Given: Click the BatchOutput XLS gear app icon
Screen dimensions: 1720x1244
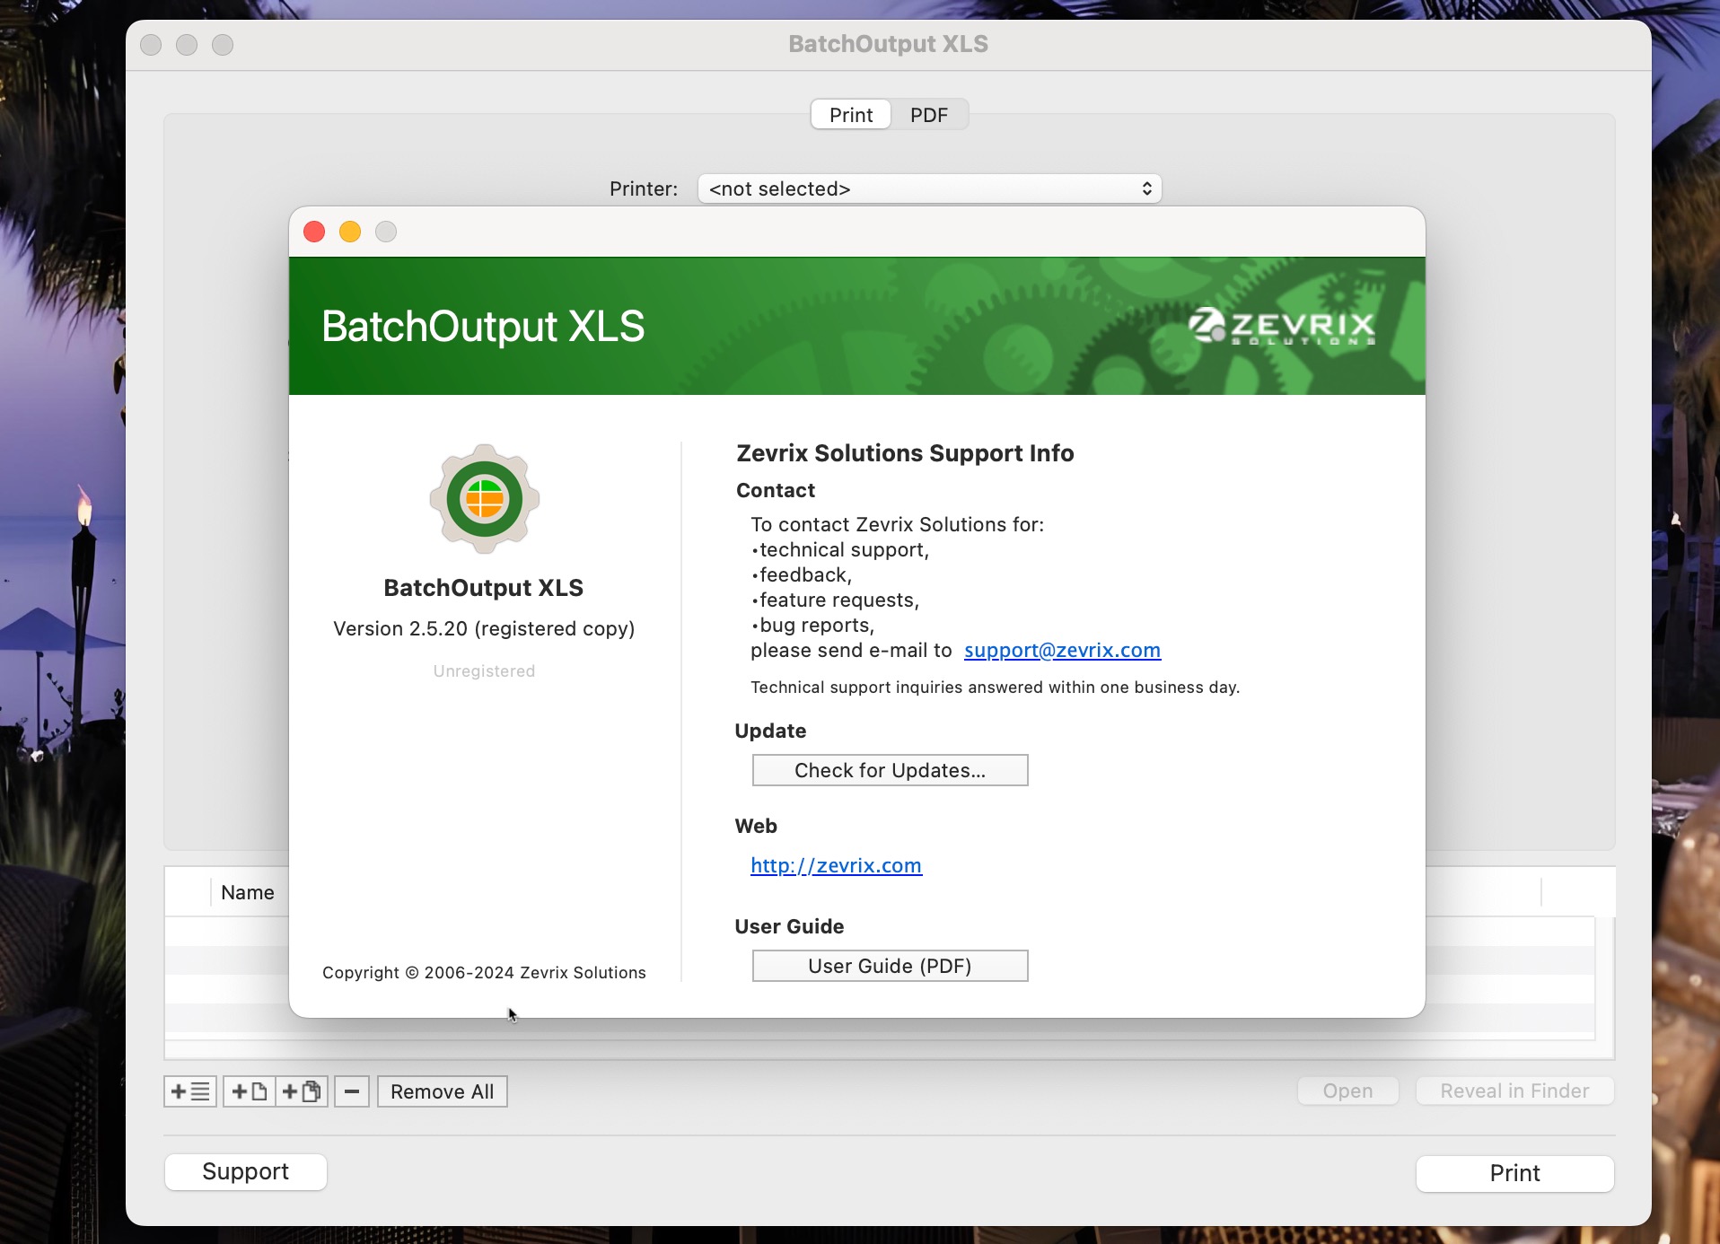Looking at the screenshot, I should [x=484, y=499].
